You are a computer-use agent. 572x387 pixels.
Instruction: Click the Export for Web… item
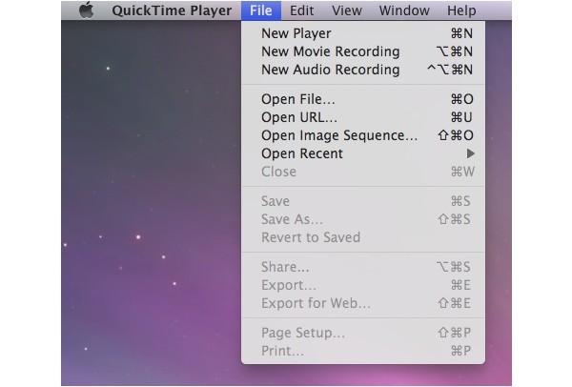click(363, 303)
